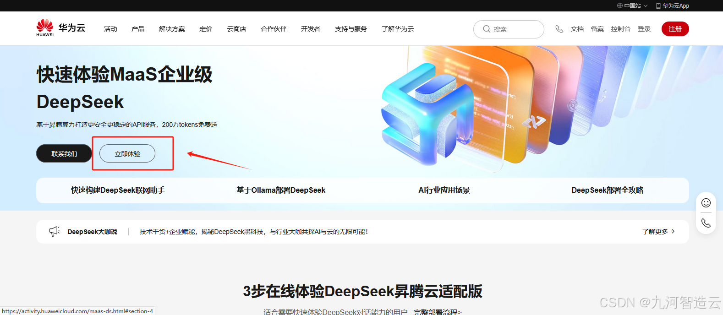Open the smiley feedback floating icon

click(706, 203)
